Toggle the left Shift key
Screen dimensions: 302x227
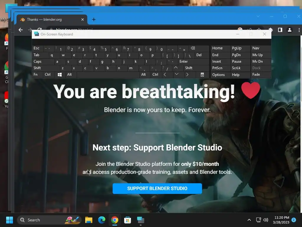pos(46,68)
